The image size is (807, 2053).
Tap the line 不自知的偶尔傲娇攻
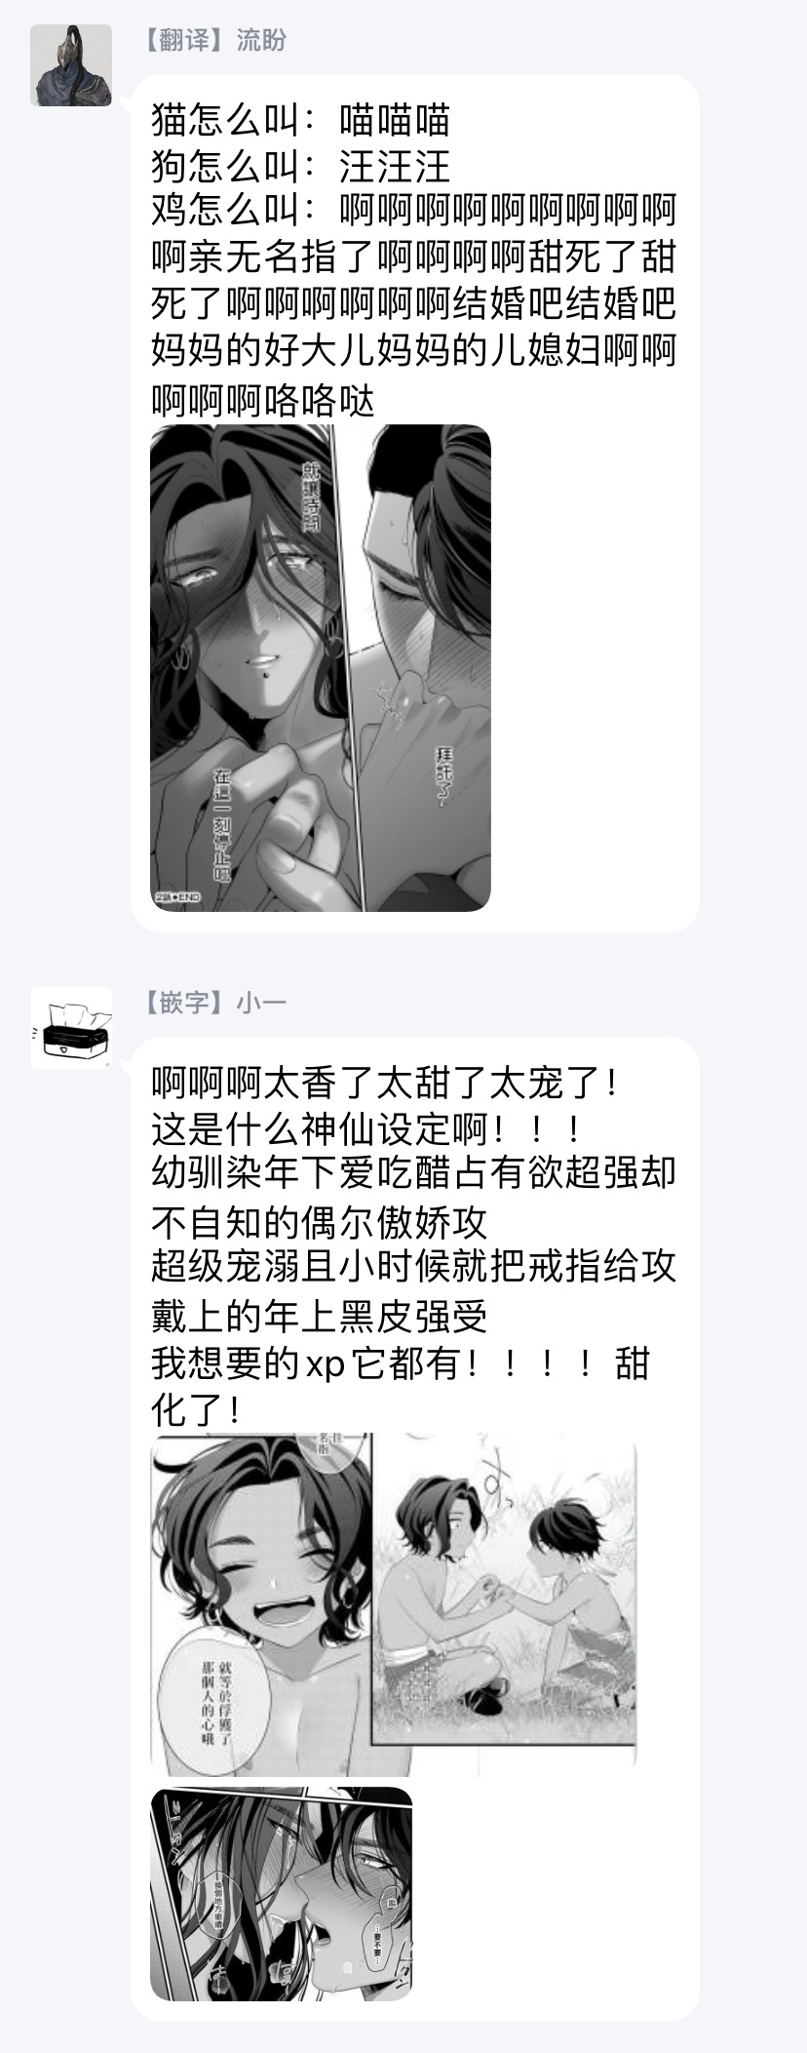click(x=320, y=1223)
